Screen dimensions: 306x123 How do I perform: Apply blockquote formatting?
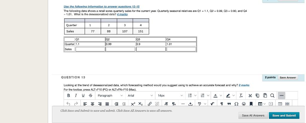229,104
